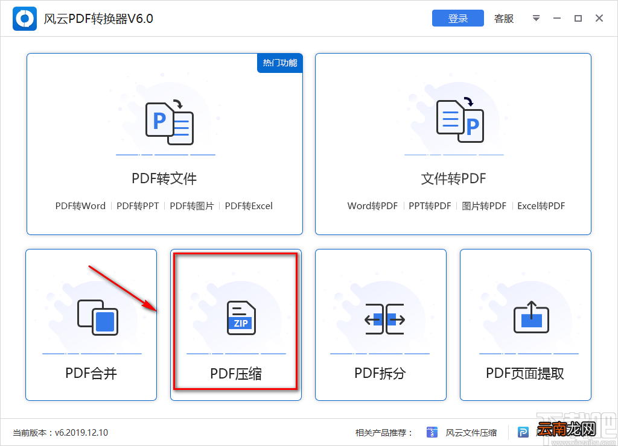Click the 热门功能 badge
618x446 pixels.
(x=280, y=63)
